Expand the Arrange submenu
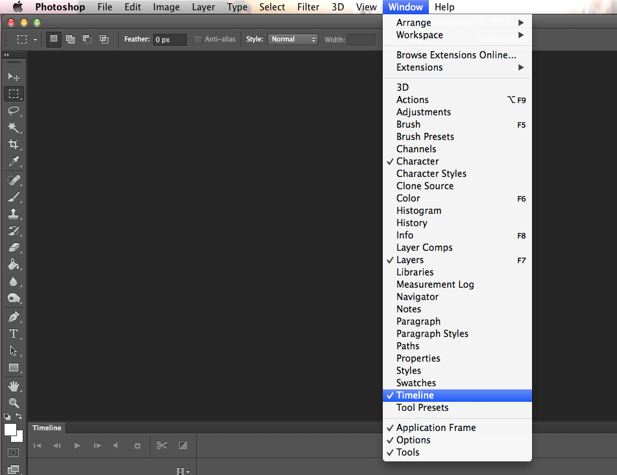 pos(457,23)
